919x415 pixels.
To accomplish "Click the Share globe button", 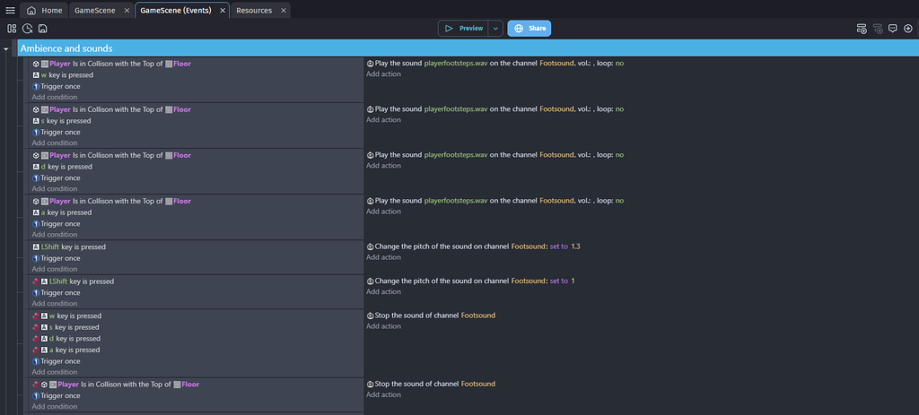I will coord(529,28).
